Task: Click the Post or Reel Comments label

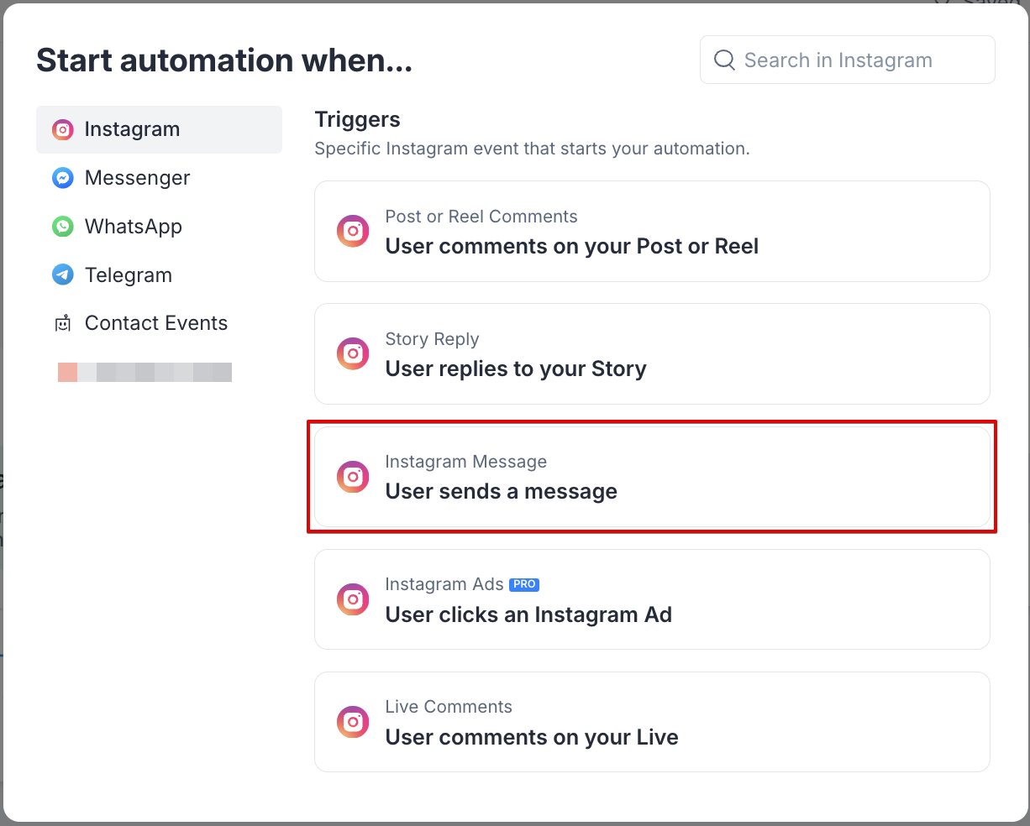Action: click(x=481, y=217)
